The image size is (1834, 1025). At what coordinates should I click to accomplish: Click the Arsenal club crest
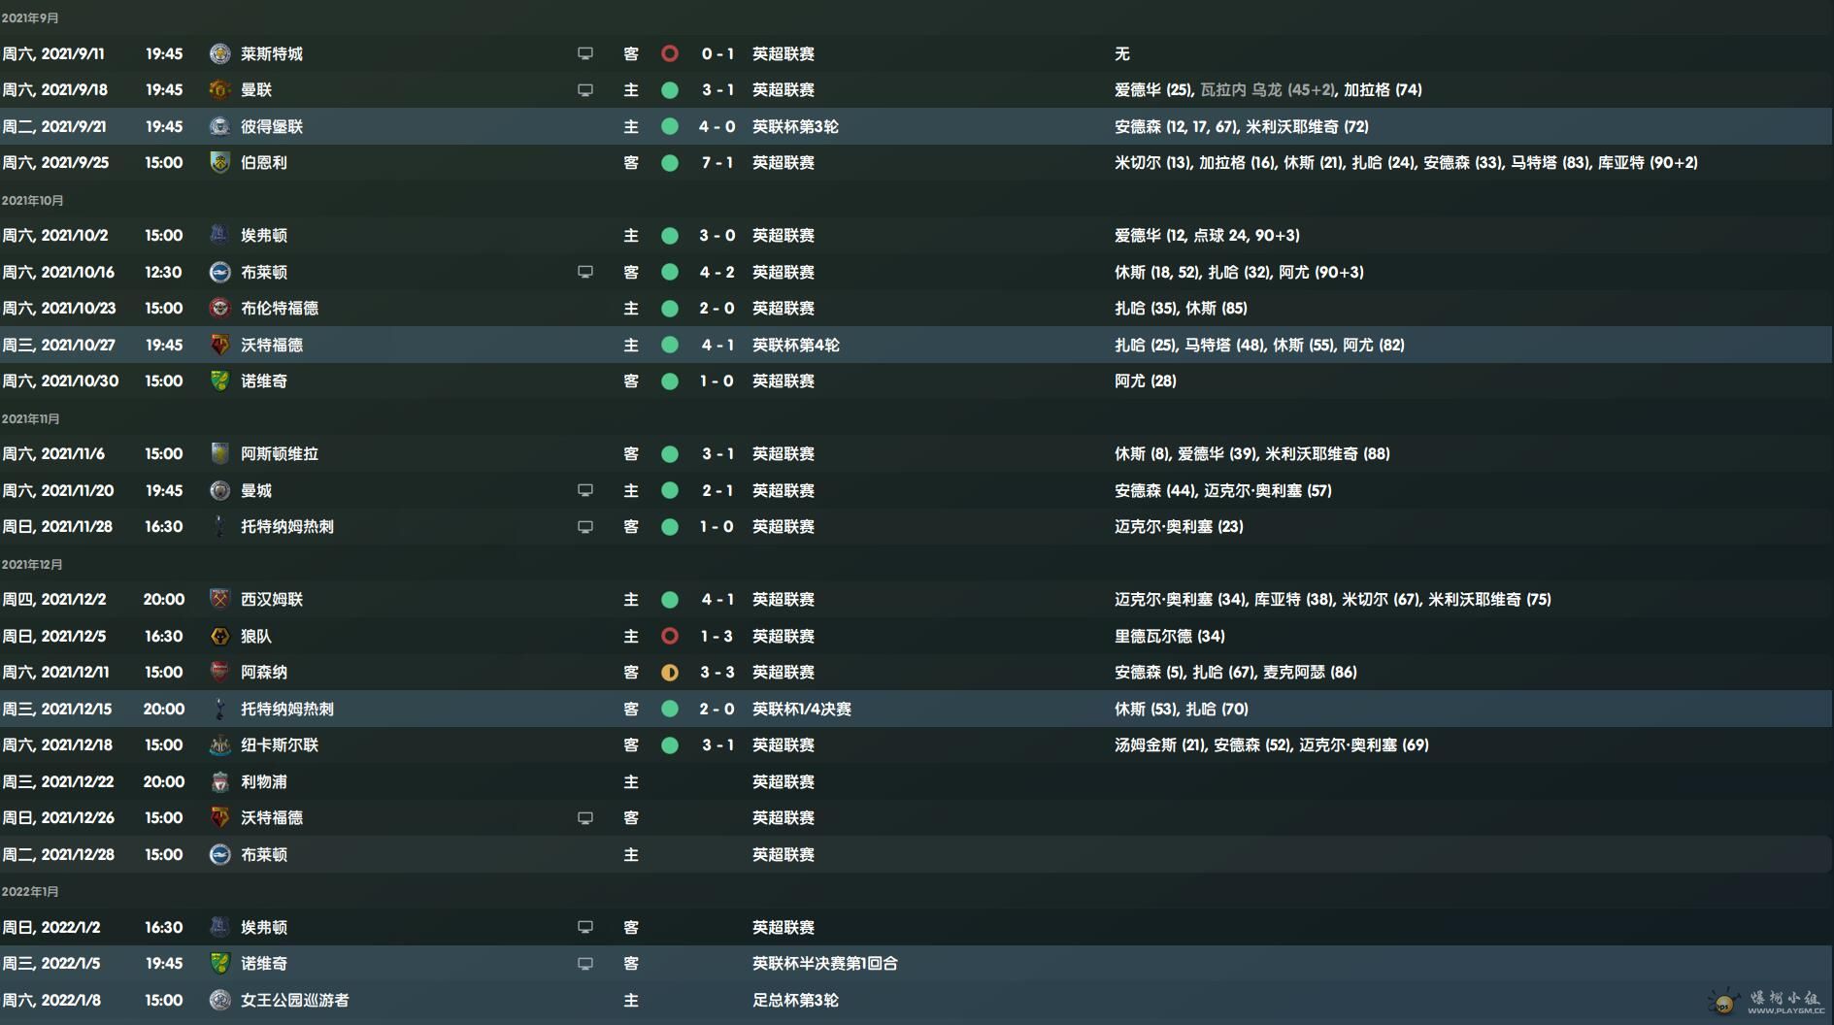coord(219,672)
